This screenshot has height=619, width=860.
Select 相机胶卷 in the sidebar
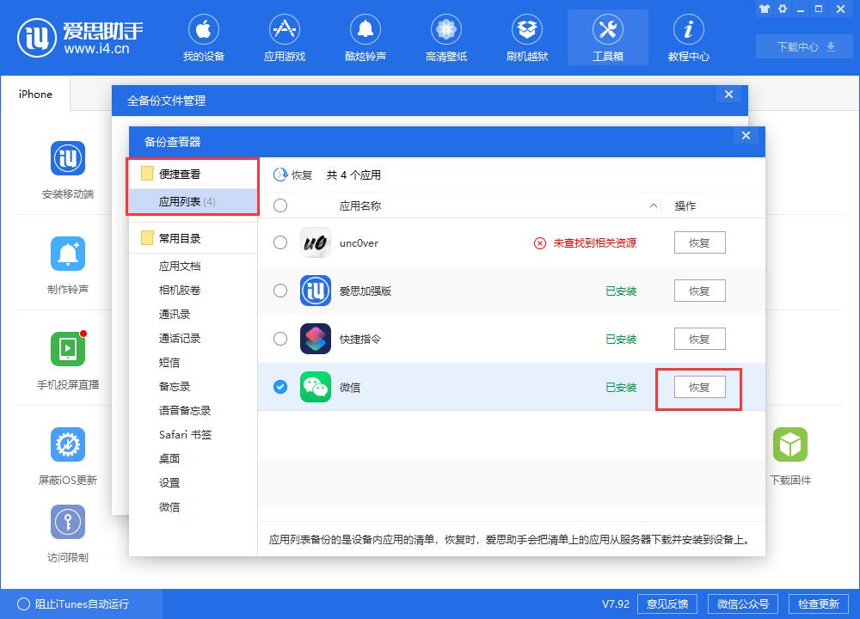click(x=180, y=291)
